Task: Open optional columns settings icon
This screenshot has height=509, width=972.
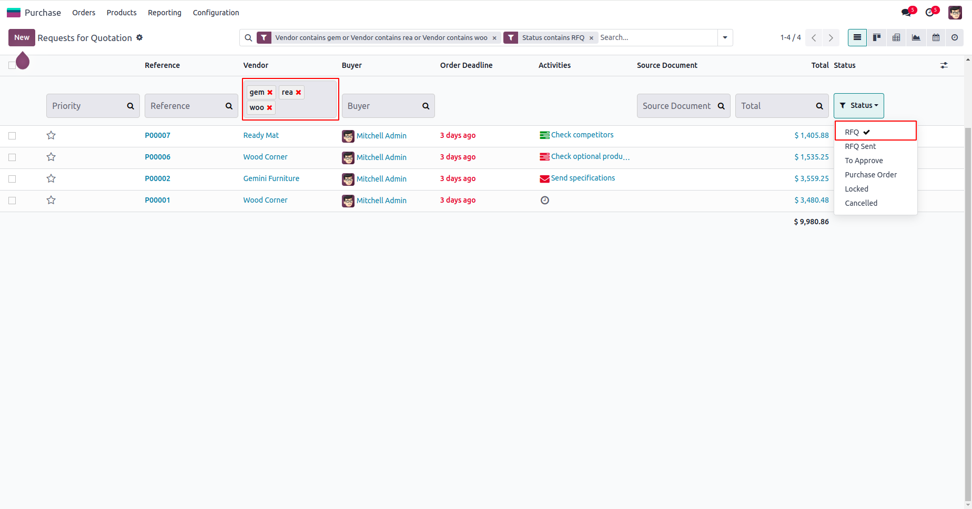Action: coord(944,65)
